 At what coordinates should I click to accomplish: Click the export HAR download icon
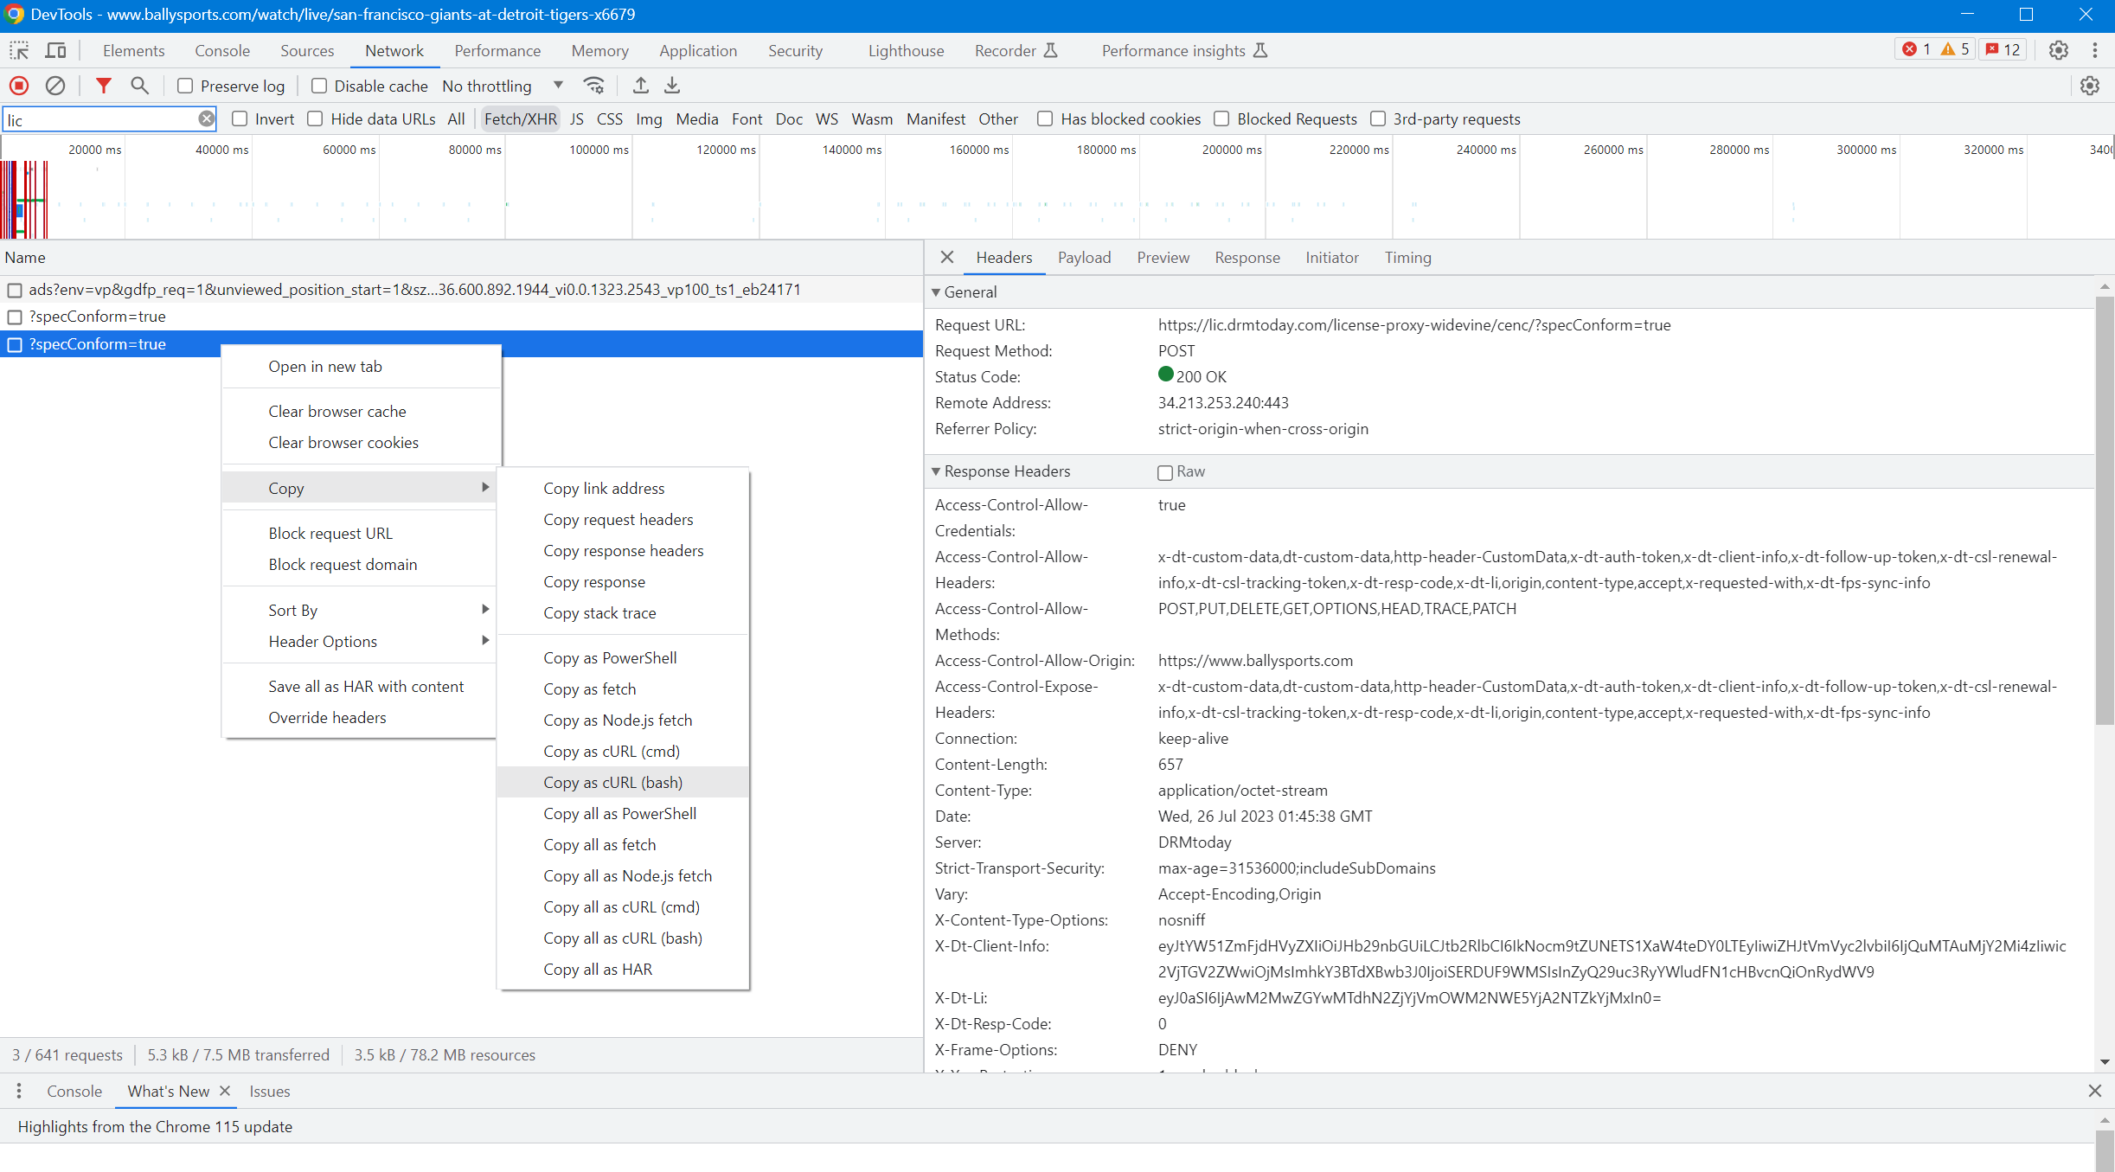(672, 86)
